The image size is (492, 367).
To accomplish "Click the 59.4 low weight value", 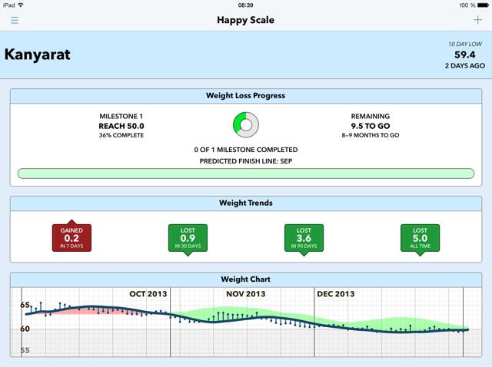I will tap(465, 55).
